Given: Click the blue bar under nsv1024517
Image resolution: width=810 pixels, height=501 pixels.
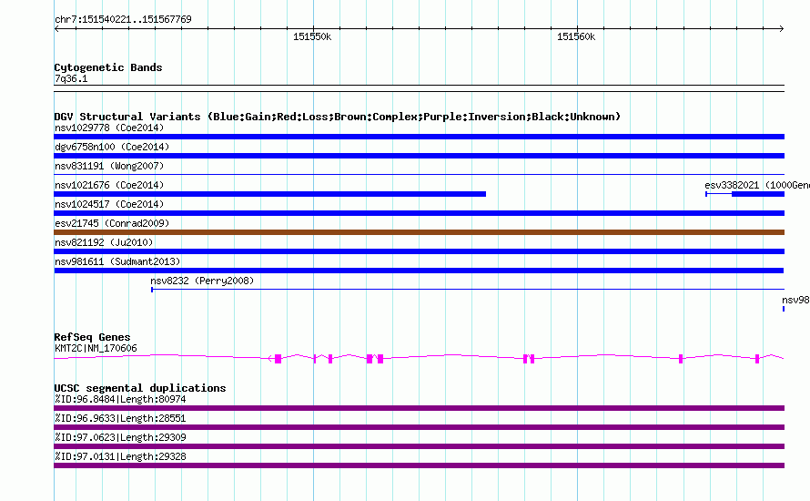Looking at the screenshot, I should point(419,213).
